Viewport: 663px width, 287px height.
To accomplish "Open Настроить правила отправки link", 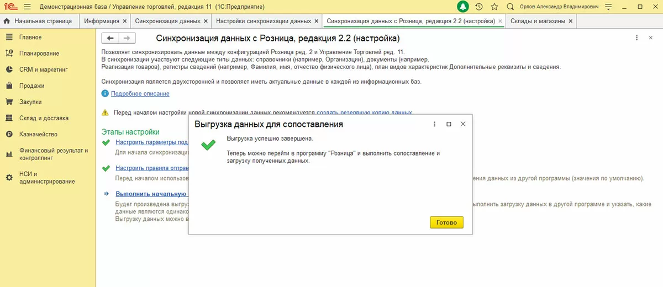I will (x=152, y=168).
